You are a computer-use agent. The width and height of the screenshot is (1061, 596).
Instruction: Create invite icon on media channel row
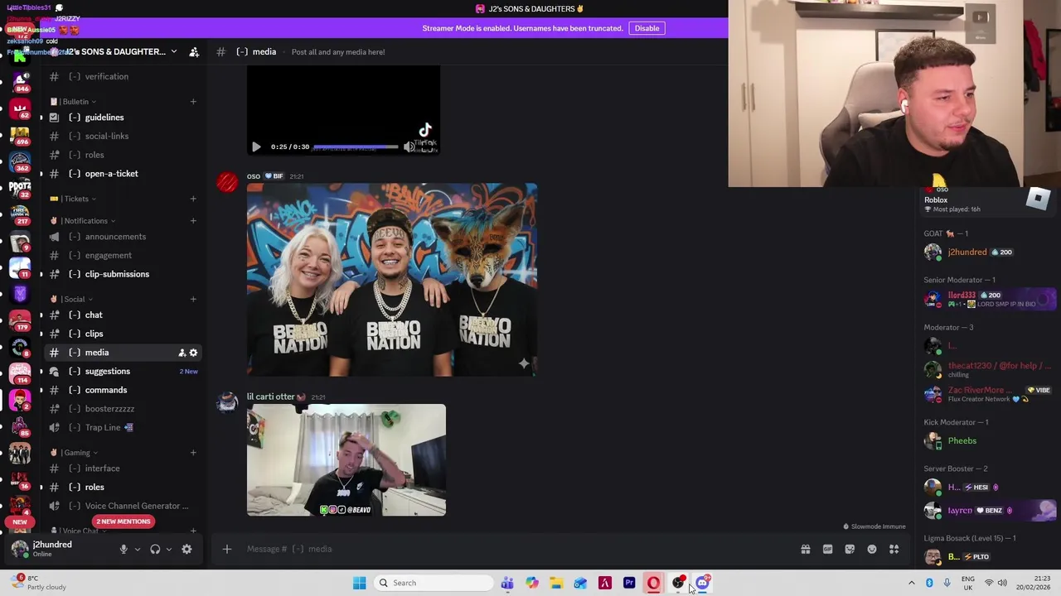click(182, 353)
